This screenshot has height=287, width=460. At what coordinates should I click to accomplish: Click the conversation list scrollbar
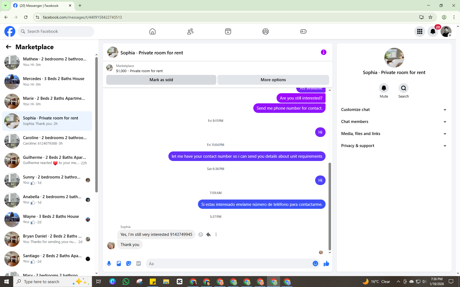coord(96,124)
